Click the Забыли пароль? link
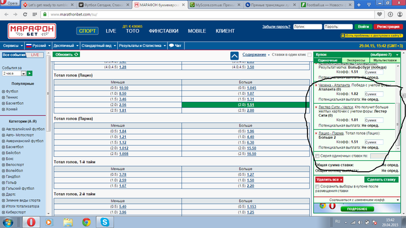This screenshot has height=228, width=406. tap(276, 27)
